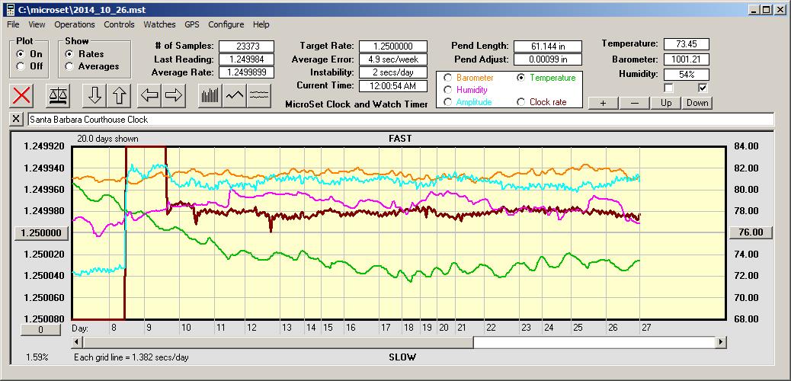Select the wavy smoothed lines icon
Screen dimensions: 791x381
point(259,96)
